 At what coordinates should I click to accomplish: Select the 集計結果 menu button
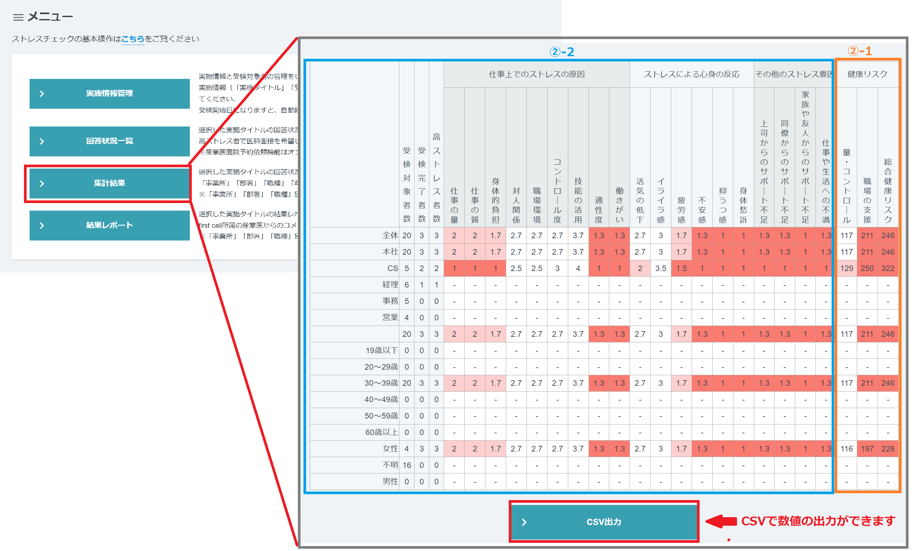tap(109, 183)
